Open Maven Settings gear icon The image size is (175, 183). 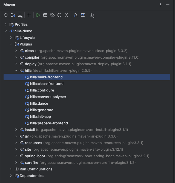click(x=92, y=15)
